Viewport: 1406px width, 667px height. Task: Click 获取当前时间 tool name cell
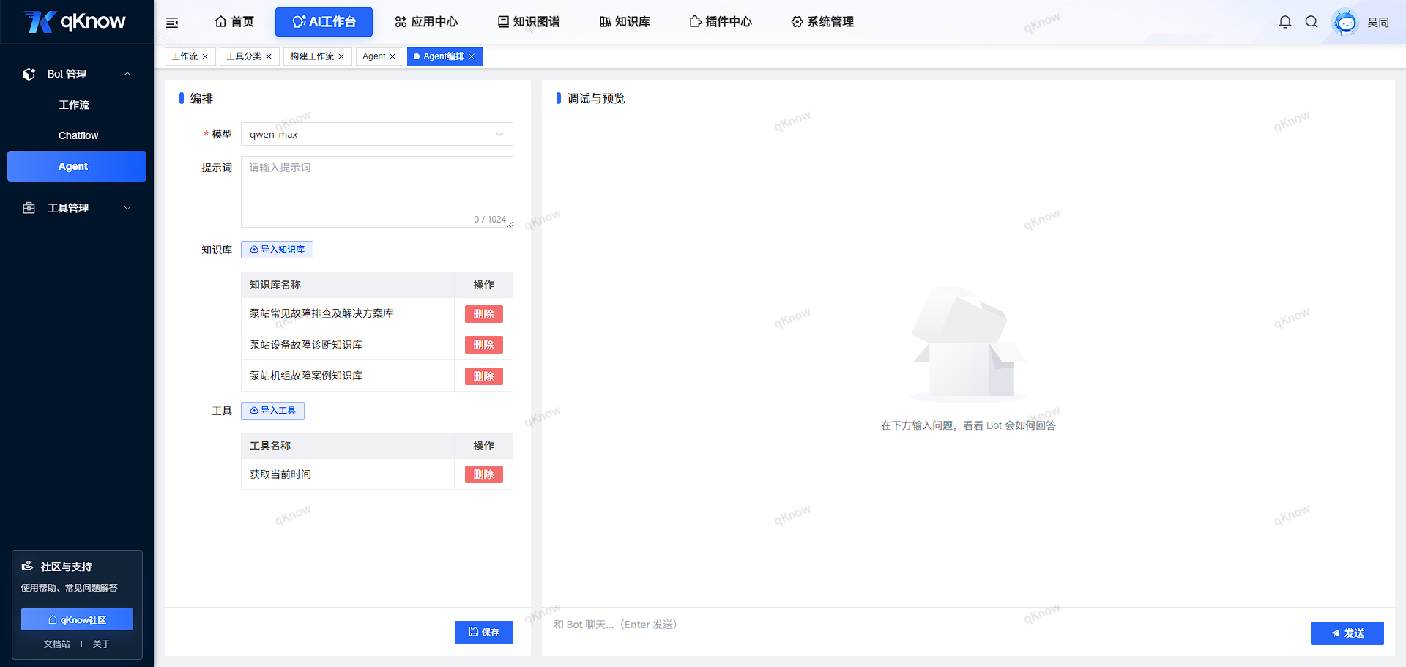pyautogui.click(x=348, y=474)
